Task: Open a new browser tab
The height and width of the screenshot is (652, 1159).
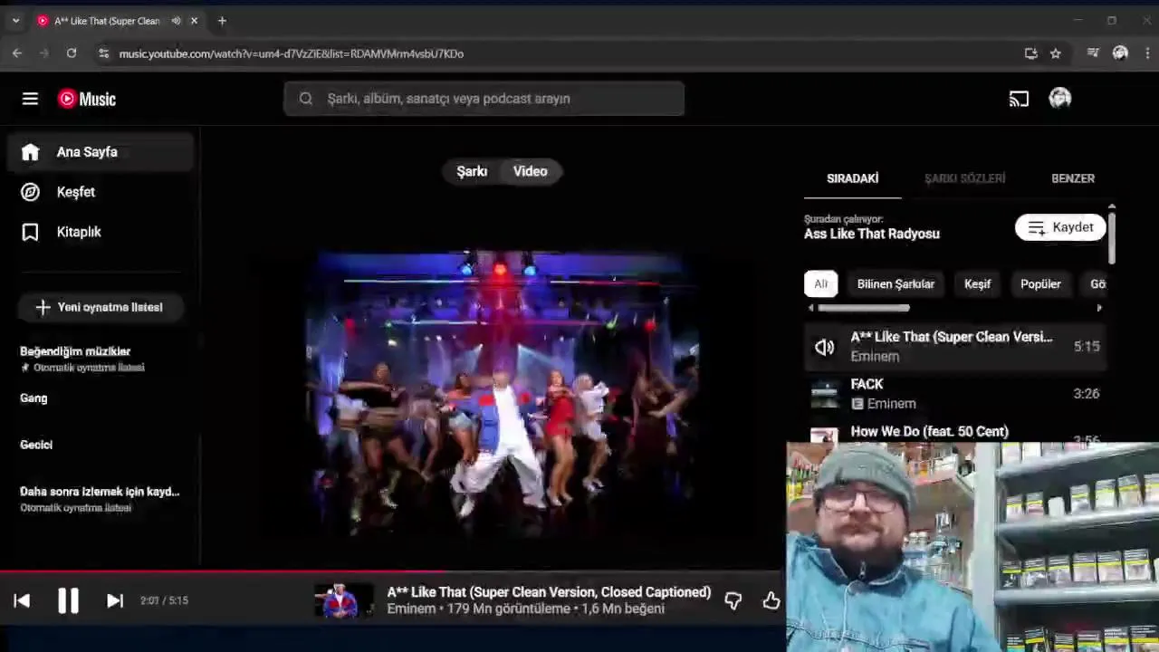Action: pos(222,21)
